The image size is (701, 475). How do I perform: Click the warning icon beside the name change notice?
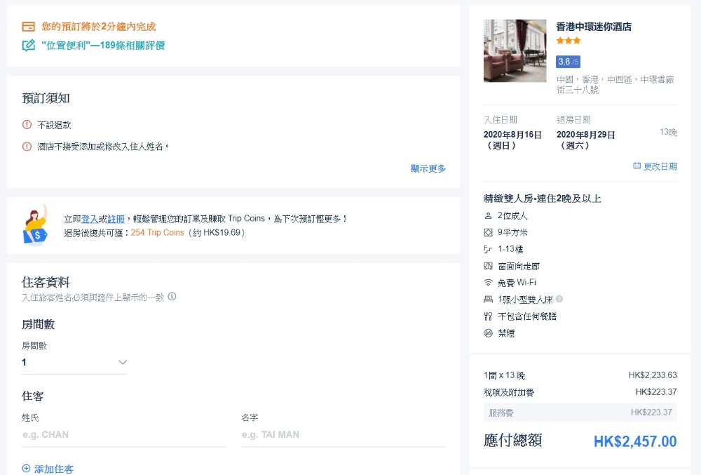(x=27, y=147)
